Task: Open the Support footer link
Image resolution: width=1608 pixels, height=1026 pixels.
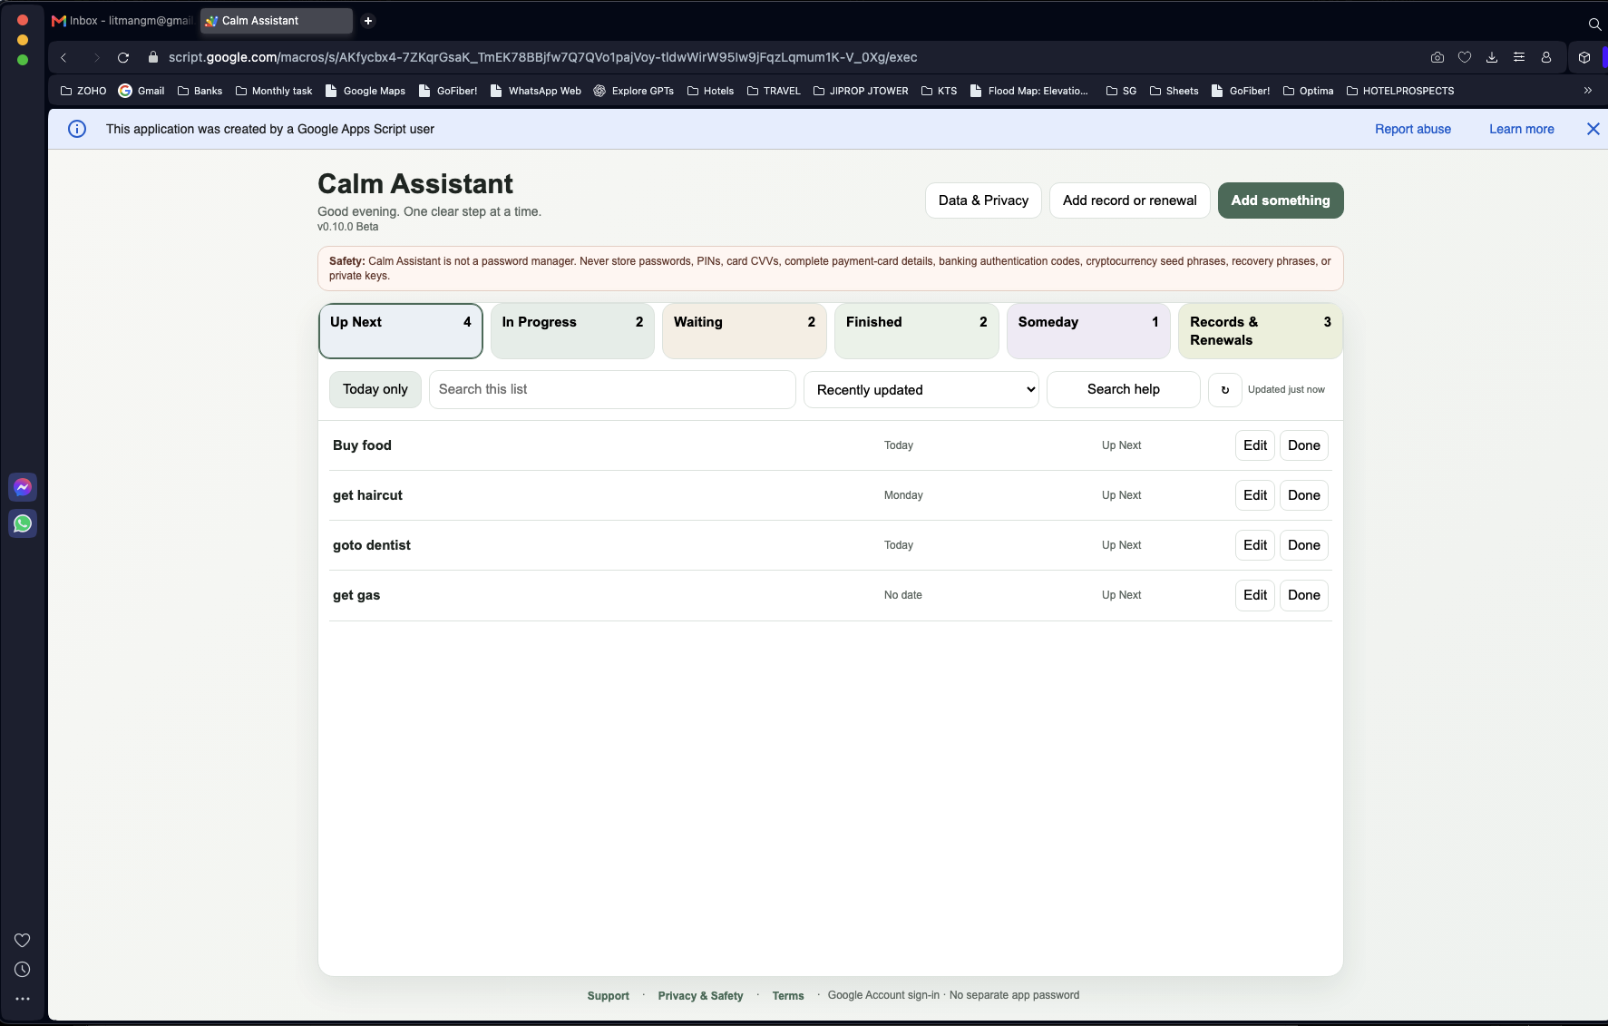Action: coord(608,996)
